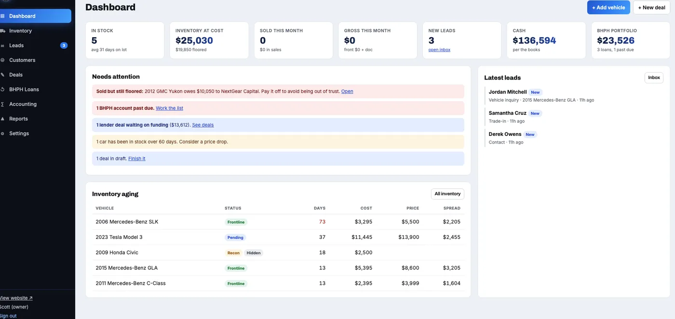
Task: Click the Scott (owner) user label
Action: [14, 306]
